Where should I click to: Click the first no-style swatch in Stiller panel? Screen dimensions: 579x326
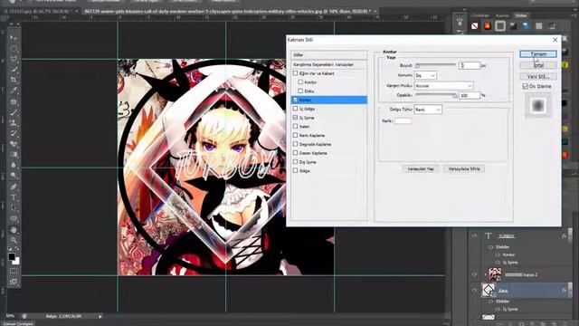pos(475,26)
